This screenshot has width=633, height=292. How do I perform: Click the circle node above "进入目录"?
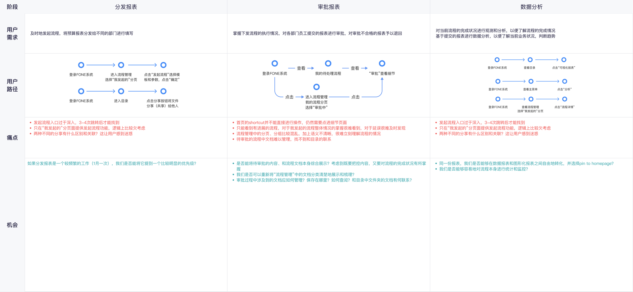[x=121, y=91]
